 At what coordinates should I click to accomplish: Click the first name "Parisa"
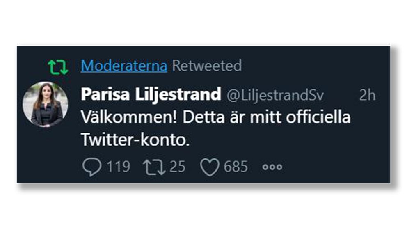pyautogui.click(x=102, y=94)
